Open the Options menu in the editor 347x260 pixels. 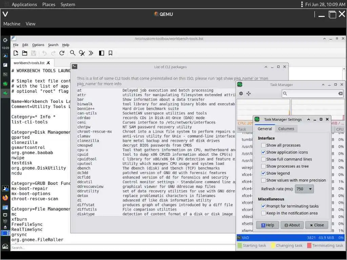38,45
